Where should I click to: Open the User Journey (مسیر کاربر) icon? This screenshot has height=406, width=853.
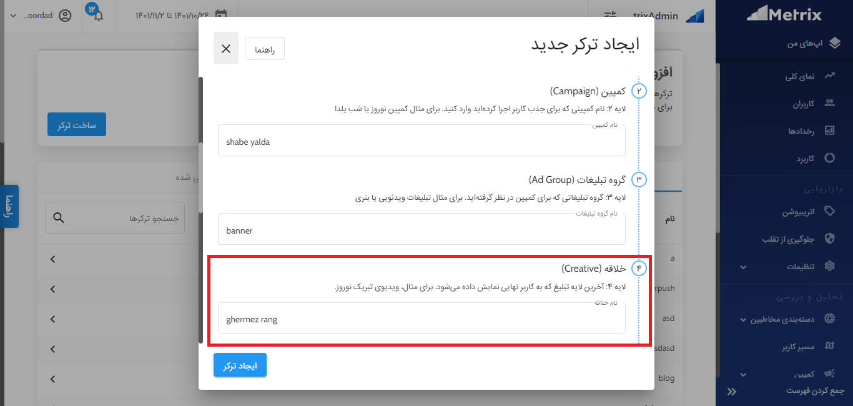pos(830,345)
